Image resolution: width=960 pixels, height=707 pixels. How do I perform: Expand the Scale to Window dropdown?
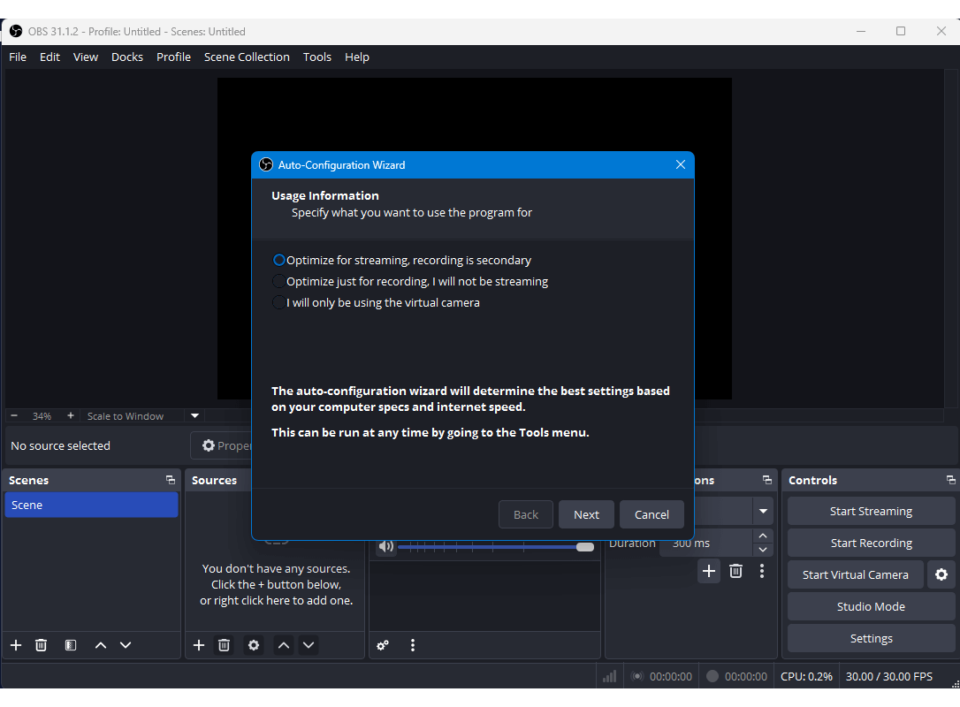pos(194,415)
